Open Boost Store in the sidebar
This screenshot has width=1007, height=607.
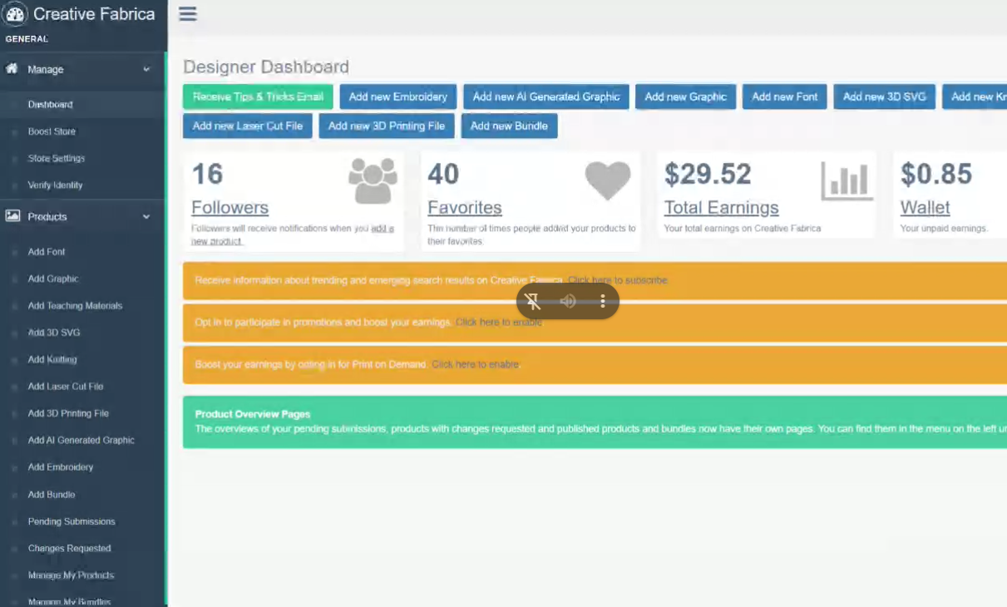(x=52, y=131)
